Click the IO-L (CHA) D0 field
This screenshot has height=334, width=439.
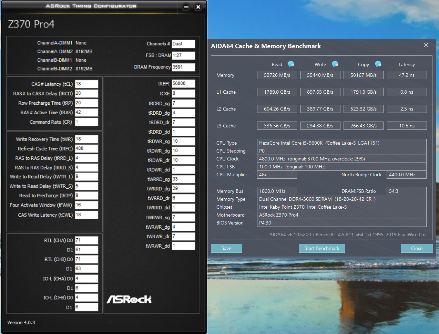pos(86,279)
